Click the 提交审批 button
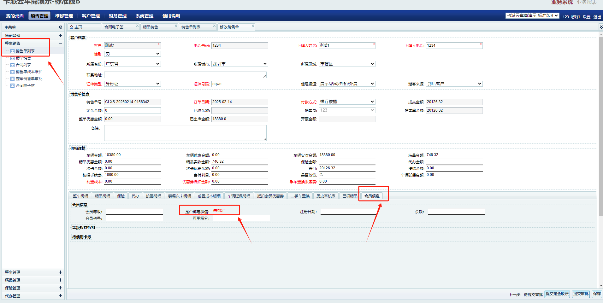This screenshot has width=603, height=303. 581,294
